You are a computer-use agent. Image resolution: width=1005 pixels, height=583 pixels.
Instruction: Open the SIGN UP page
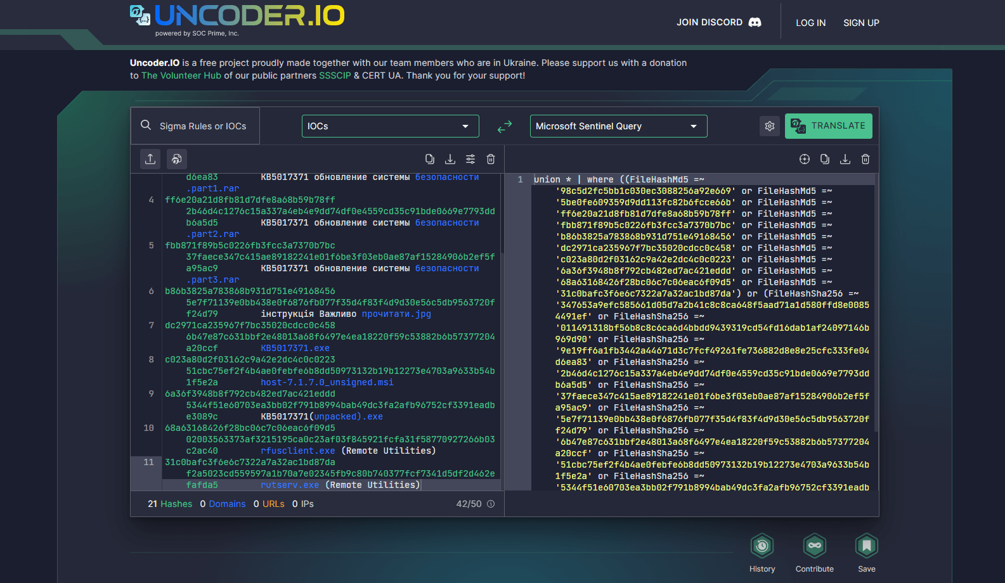[861, 23]
